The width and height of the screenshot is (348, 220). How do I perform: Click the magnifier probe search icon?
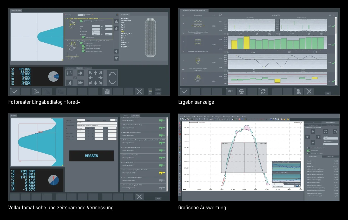[x=69, y=73]
